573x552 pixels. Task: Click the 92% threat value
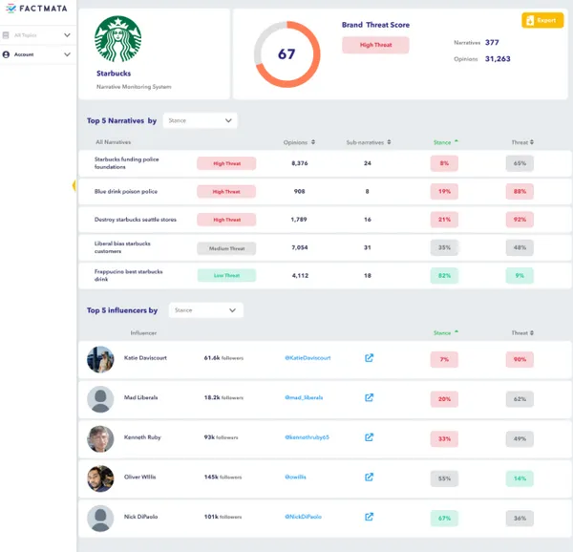click(520, 220)
